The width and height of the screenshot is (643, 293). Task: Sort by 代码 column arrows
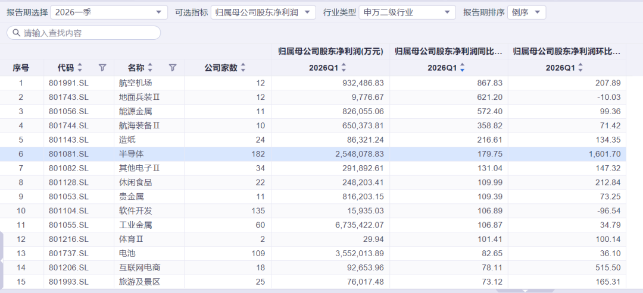click(x=80, y=68)
